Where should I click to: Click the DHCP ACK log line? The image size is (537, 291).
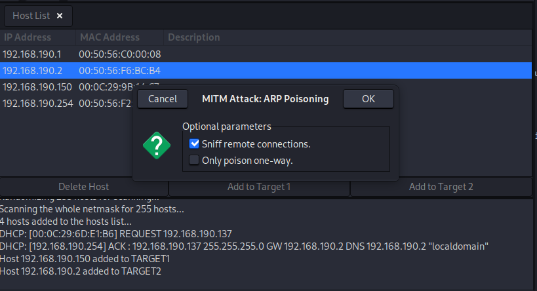click(245, 246)
